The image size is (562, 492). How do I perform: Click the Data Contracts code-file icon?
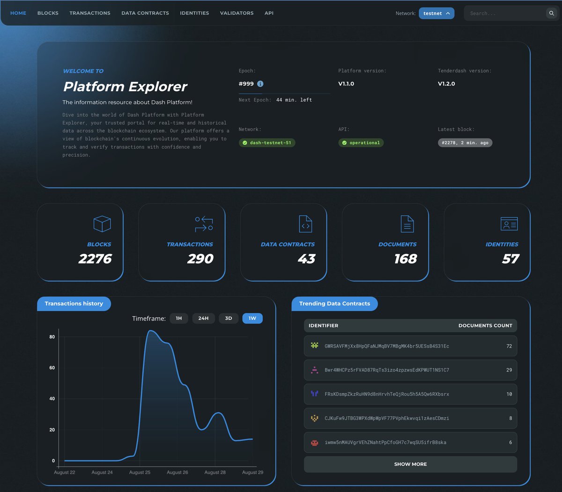[x=305, y=224]
